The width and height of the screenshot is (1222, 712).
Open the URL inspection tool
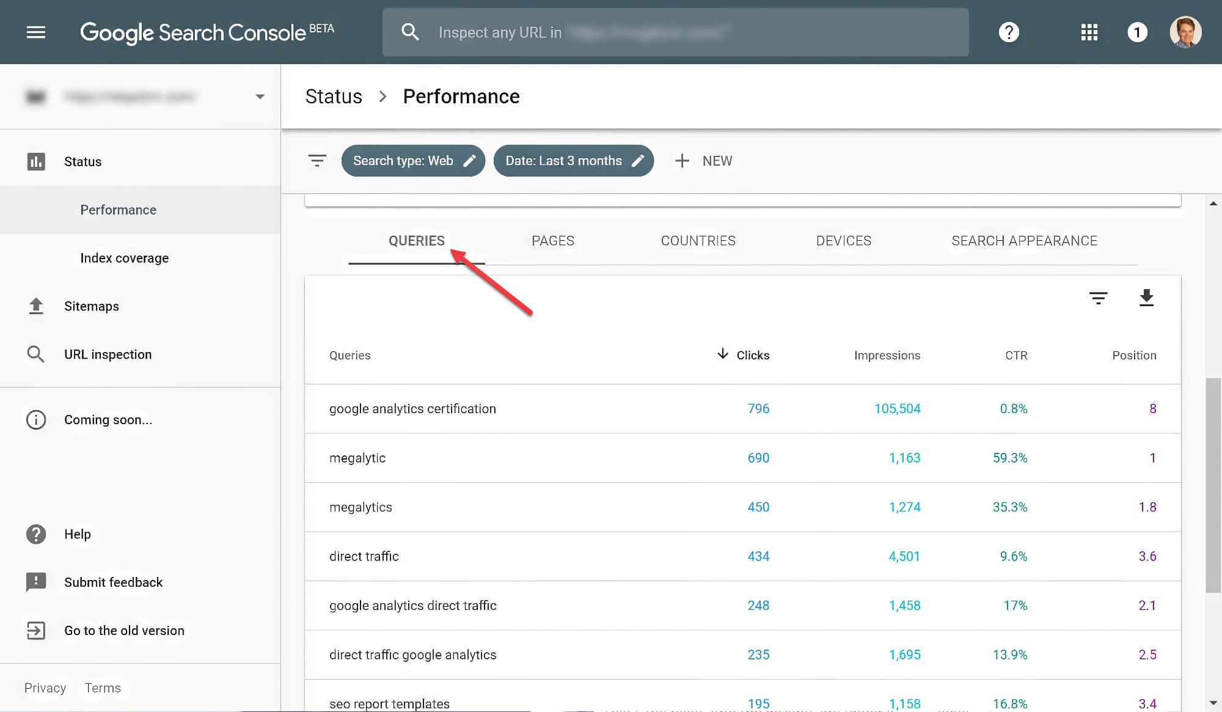click(x=108, y=354)
